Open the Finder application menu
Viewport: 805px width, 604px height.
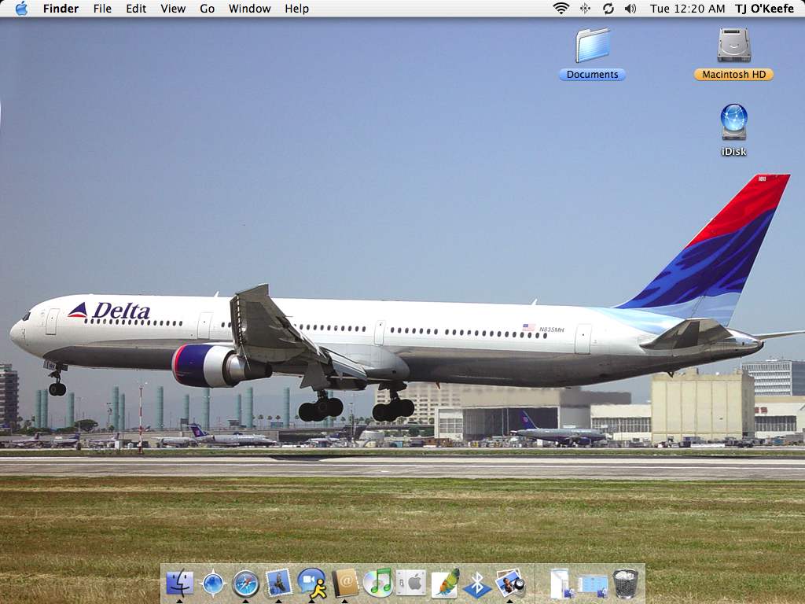point(61,9)
